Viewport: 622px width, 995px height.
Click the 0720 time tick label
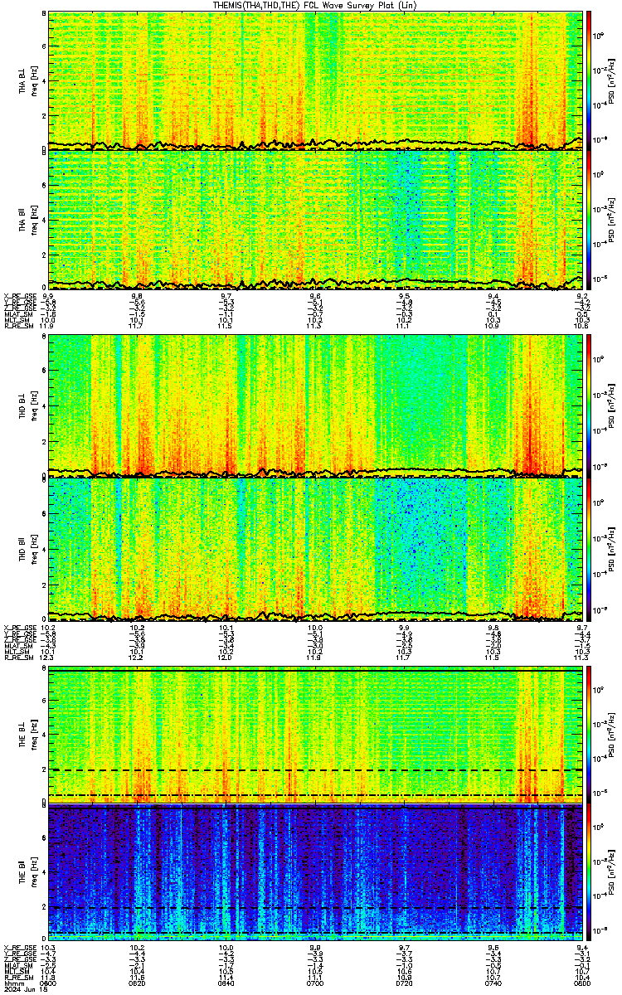(405, 983)
